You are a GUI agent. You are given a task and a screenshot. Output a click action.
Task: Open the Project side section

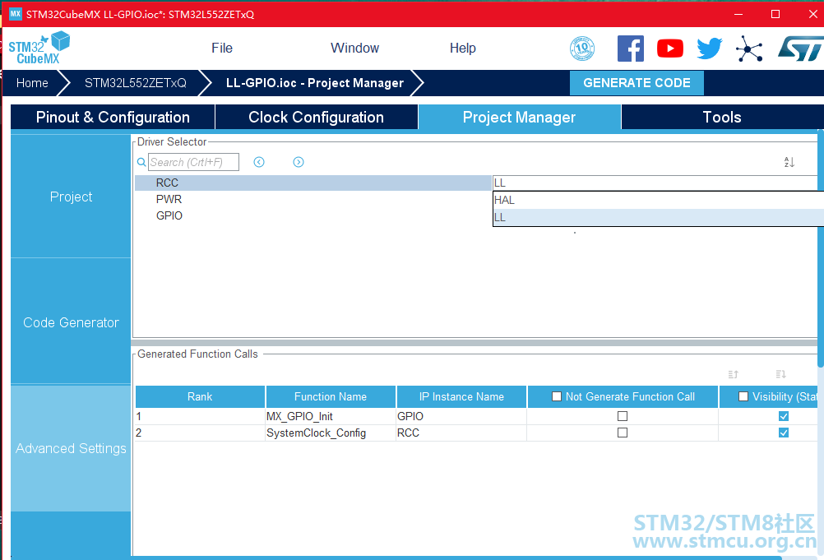tap(71, 197)
